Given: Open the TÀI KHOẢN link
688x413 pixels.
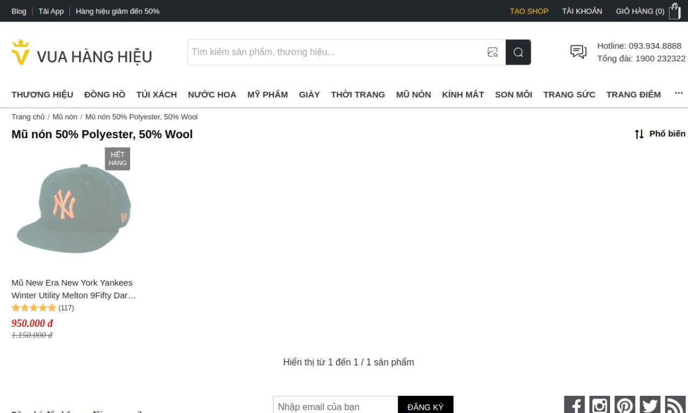Looking at the screenshot, I should pyautogui.click(x=582, y=11).
